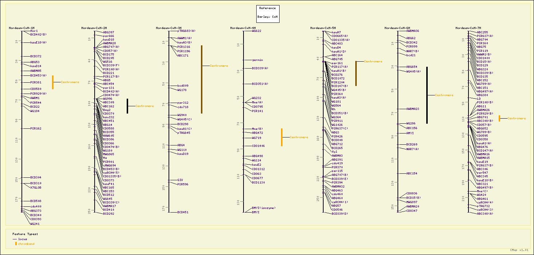
Task: Select the Hordeum-CxH-7H map title
Action: tap(468, 28)
